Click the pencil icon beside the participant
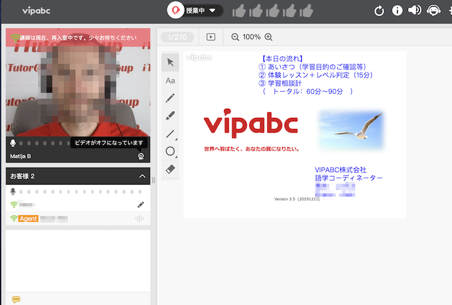Viewport: 452px width, 305px height. [141, 205]
